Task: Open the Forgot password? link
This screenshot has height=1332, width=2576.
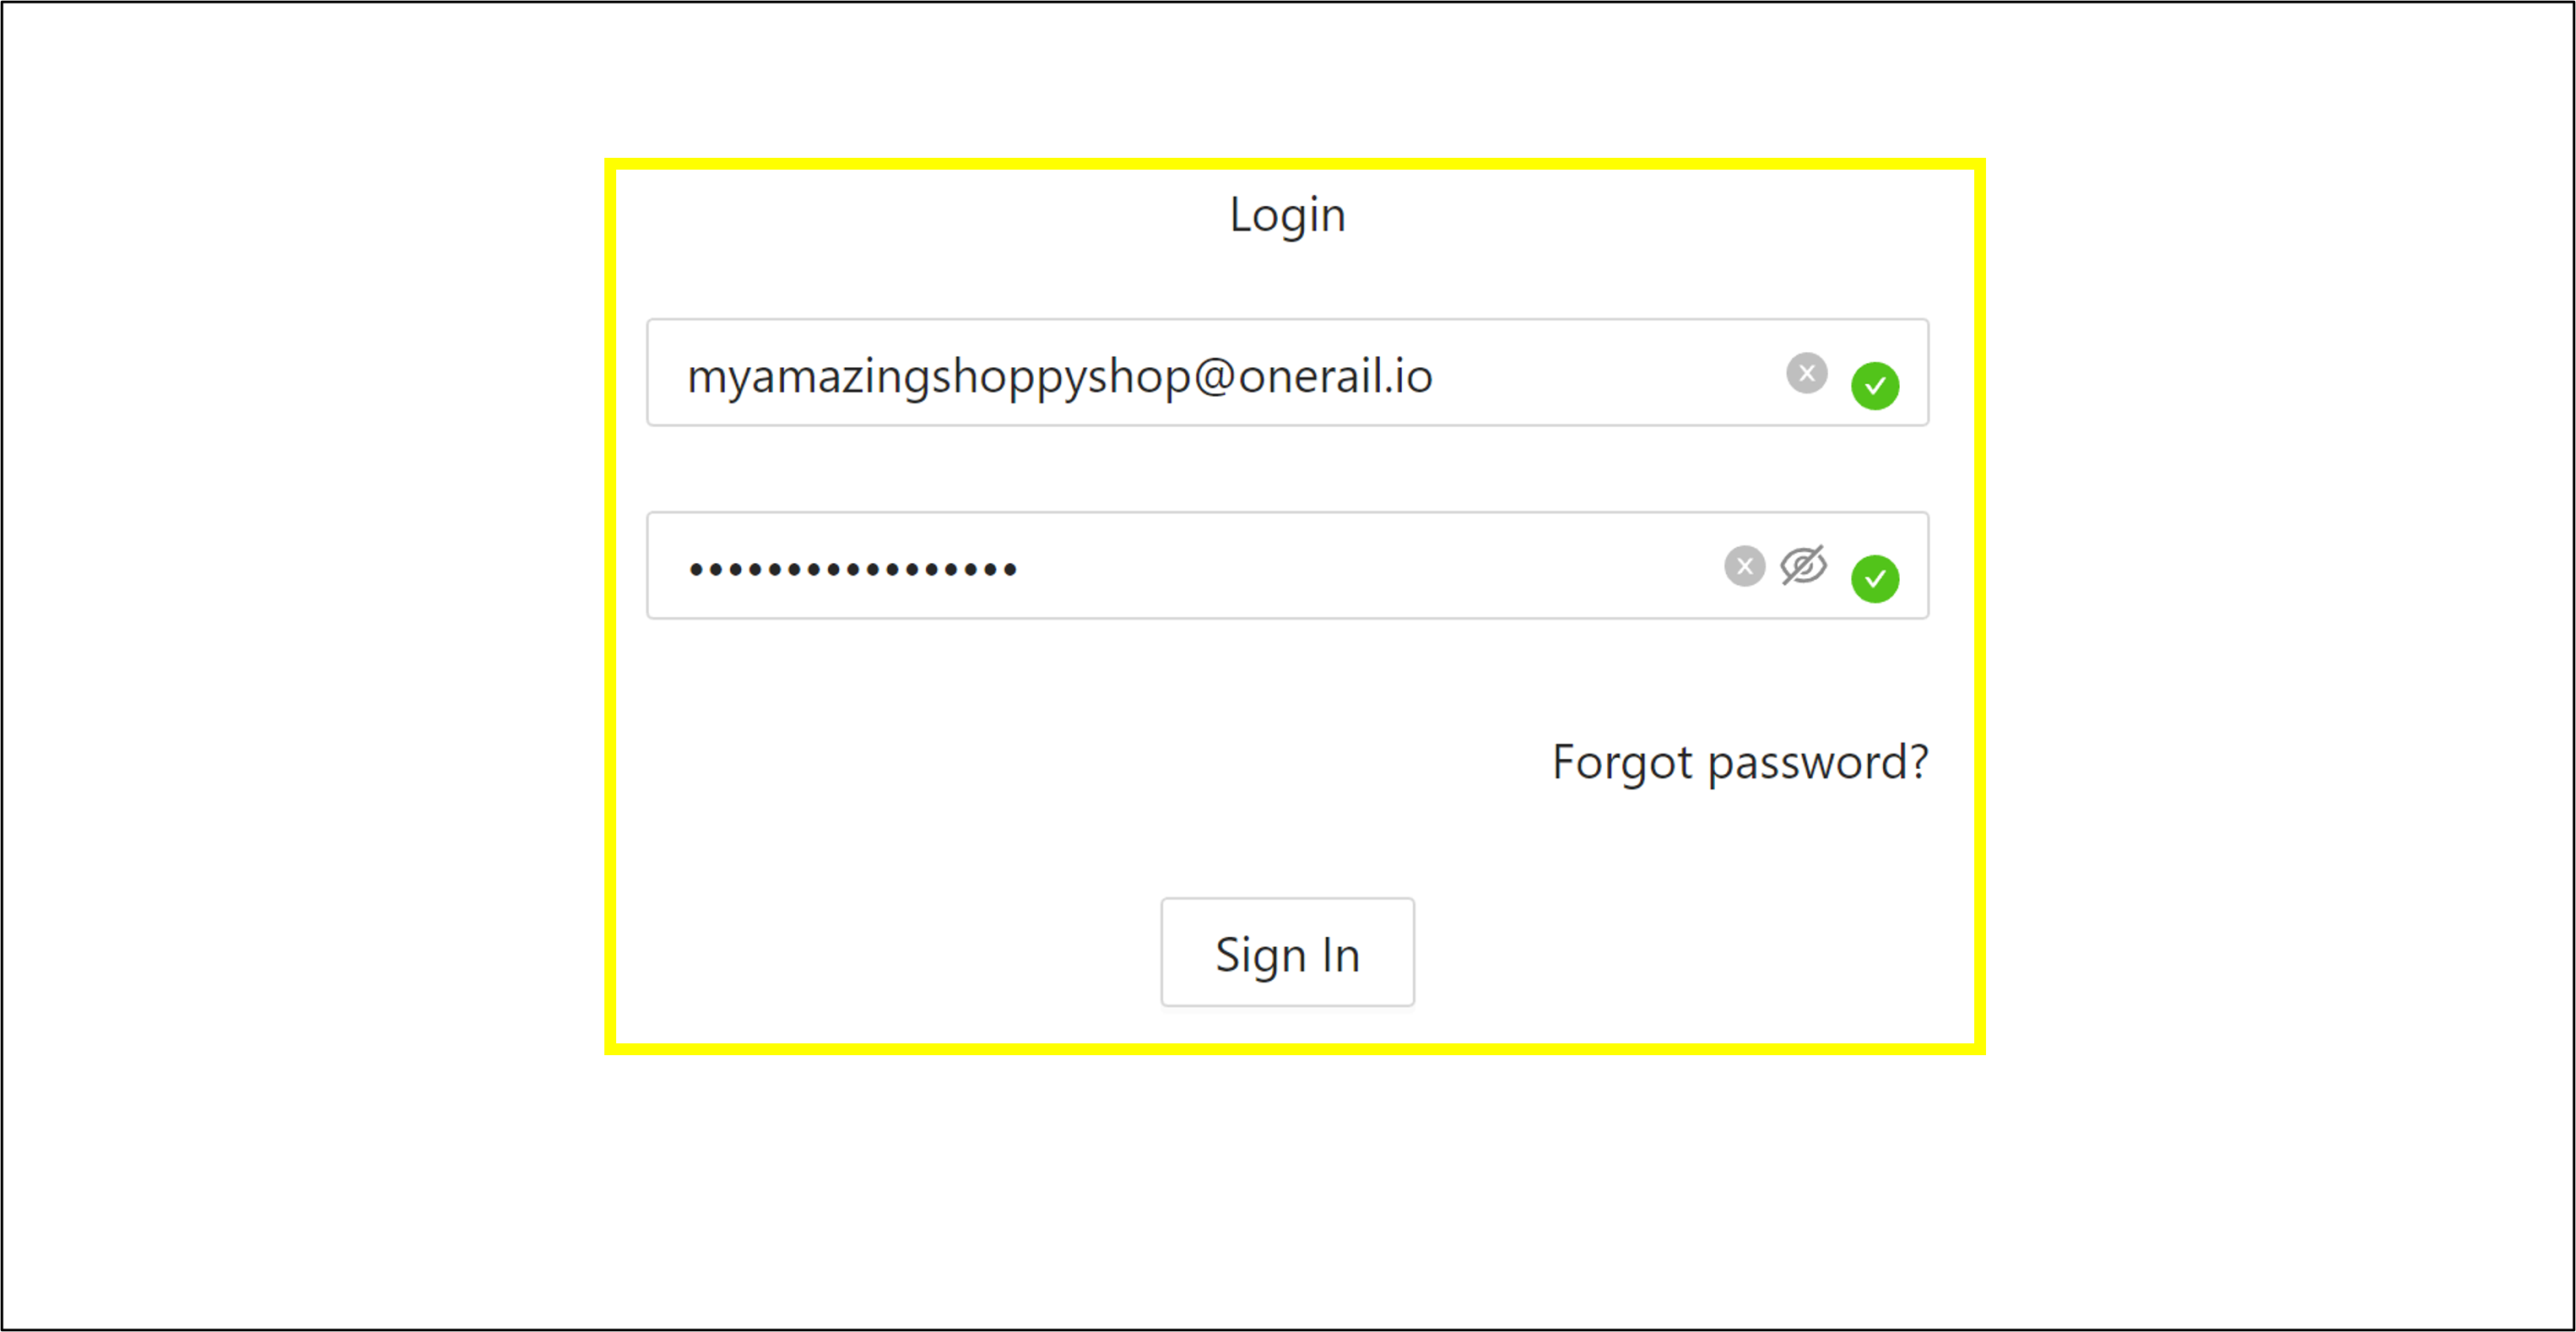Action: click(x=1739, y=762)
